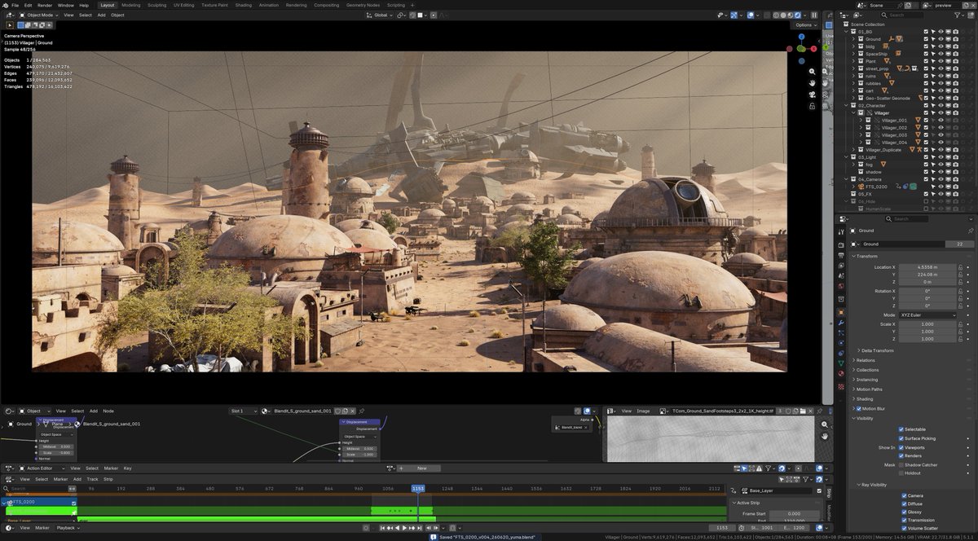Image resolution: width=978 pixels, height=541 pixels.
Task: Open the XYZ Euler rotation mode dropdown
Action: click(x=927, y=314)
